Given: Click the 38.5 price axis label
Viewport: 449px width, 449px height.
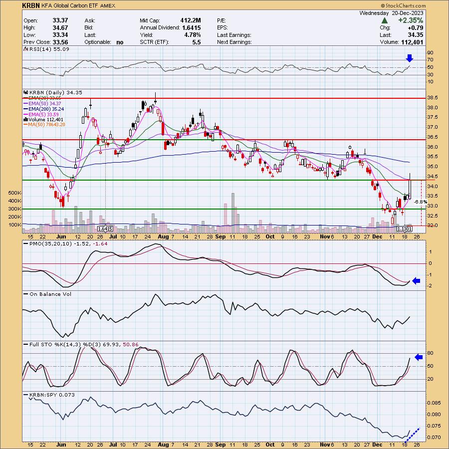Looking at the screenshot, I should tap(432, 98).
